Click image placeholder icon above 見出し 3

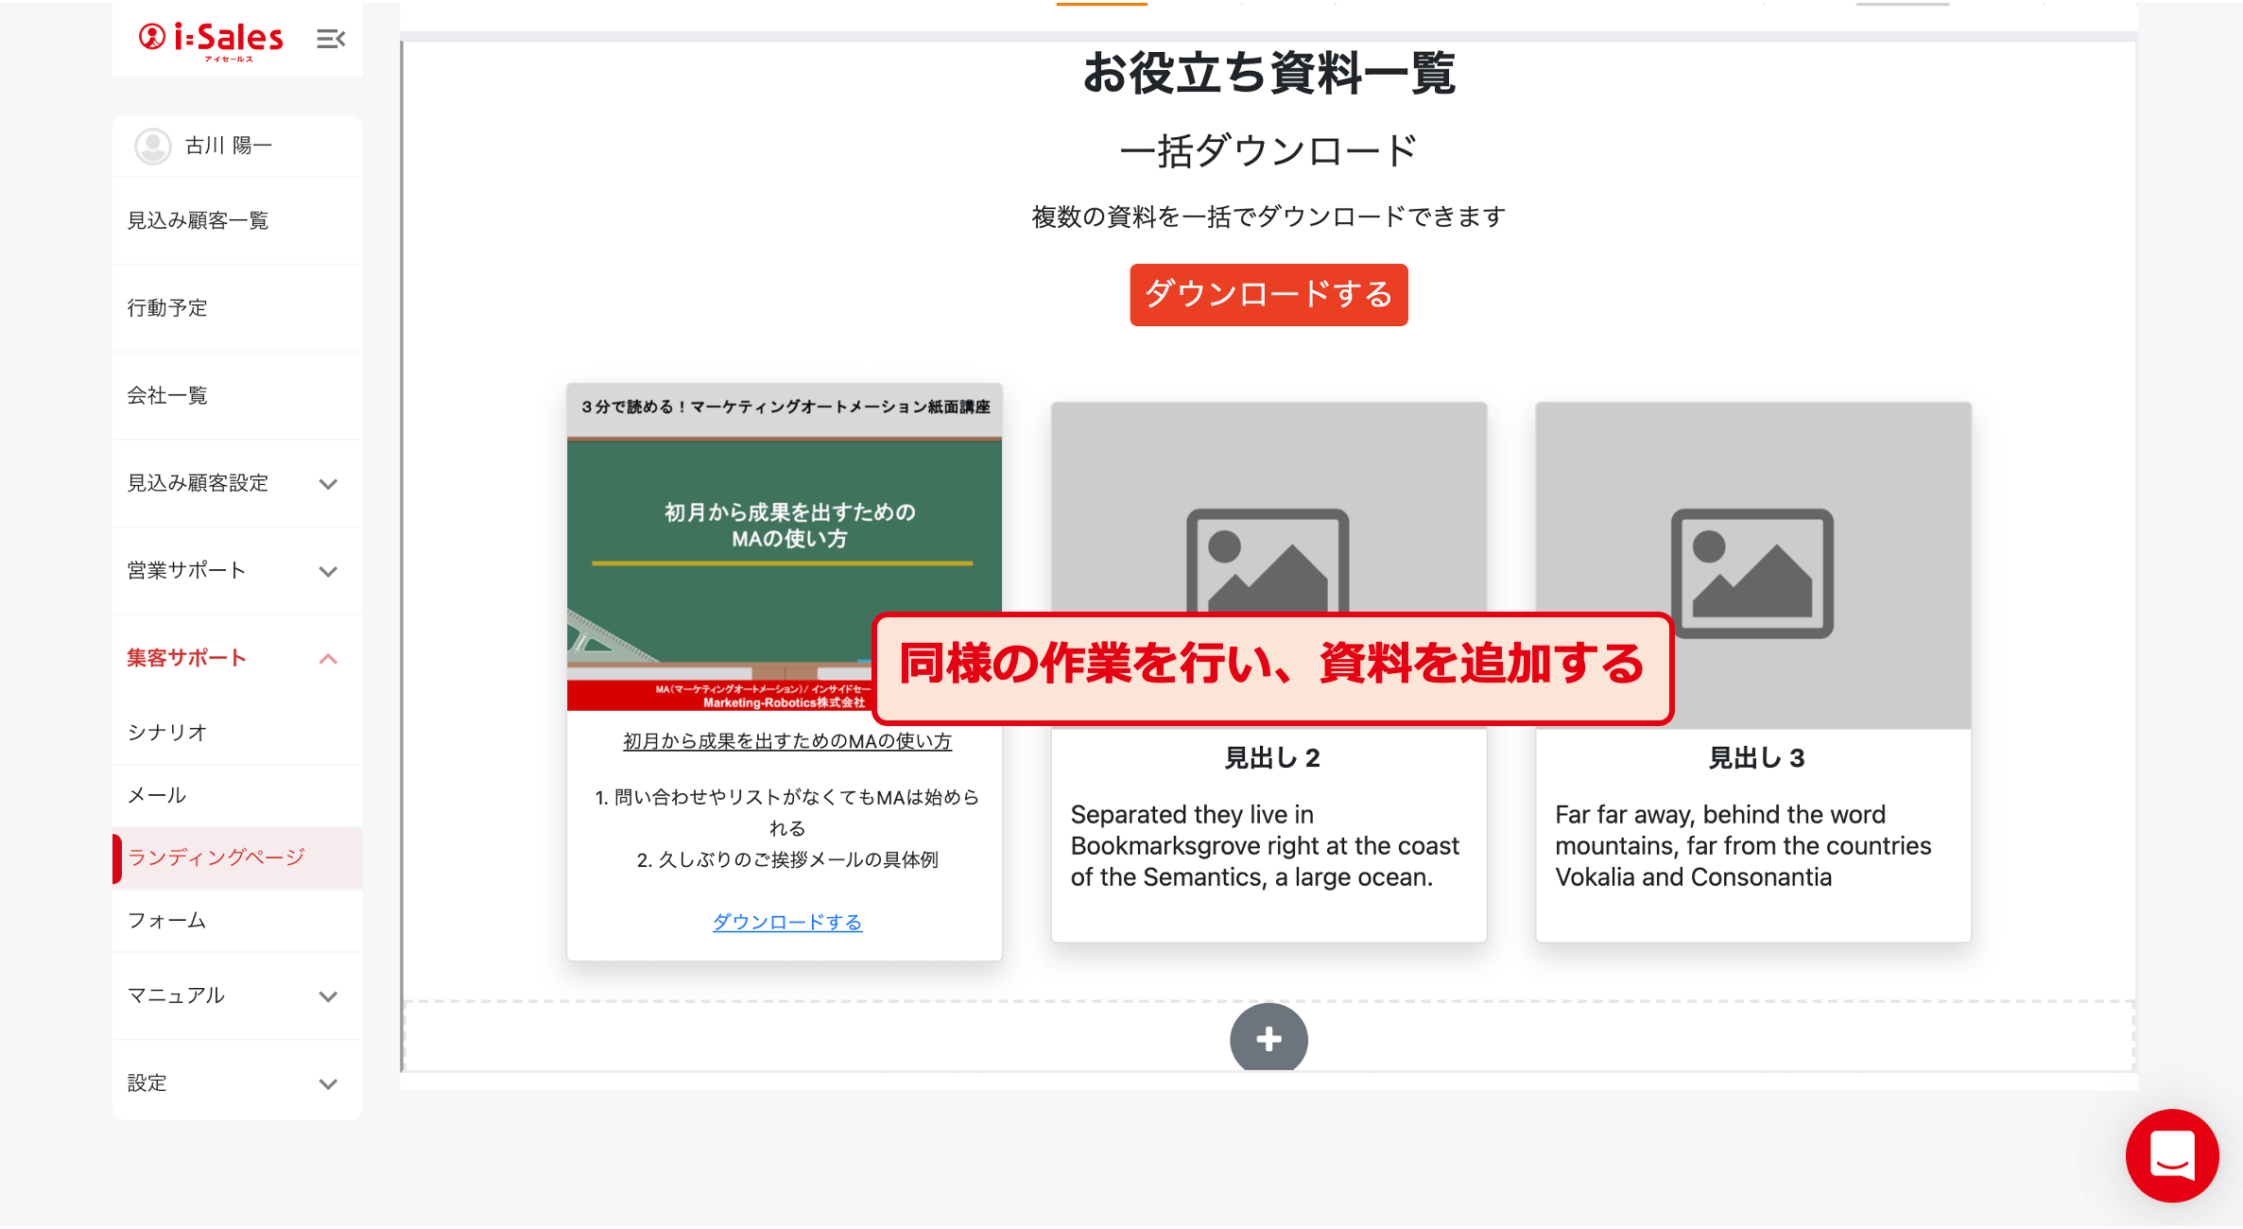coord(1751,573)
